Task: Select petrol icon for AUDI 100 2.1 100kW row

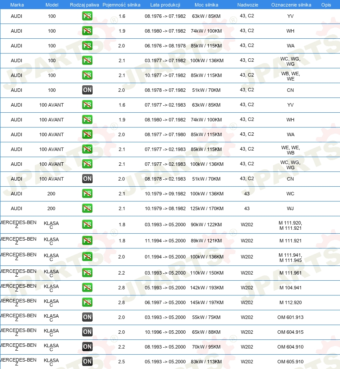Action: point(87,60)
